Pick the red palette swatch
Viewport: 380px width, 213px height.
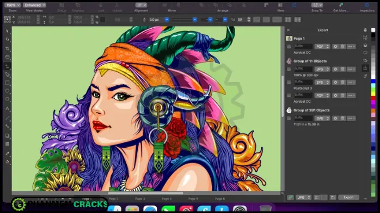[373, 98]
